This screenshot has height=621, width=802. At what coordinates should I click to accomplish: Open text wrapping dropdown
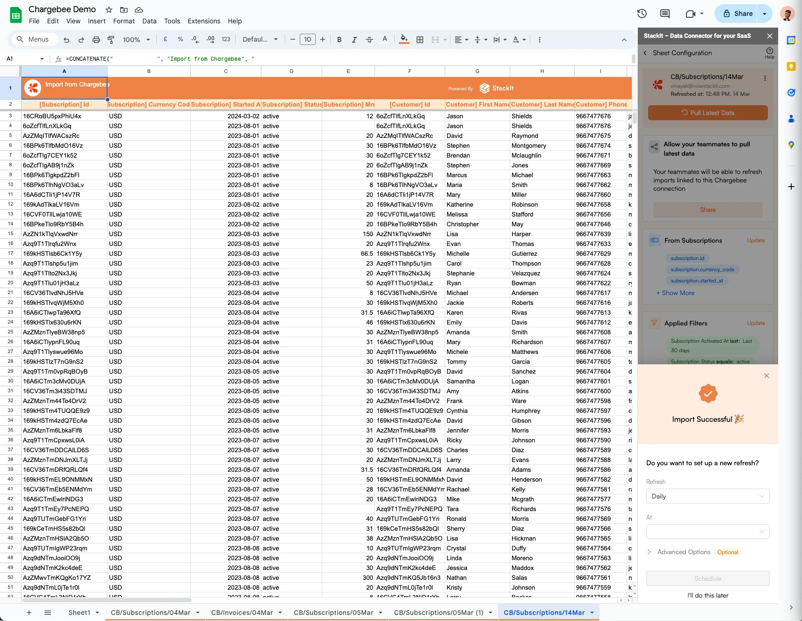coord(500,40)
